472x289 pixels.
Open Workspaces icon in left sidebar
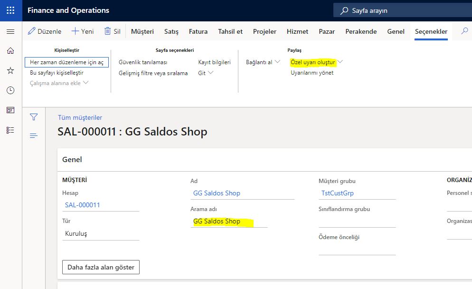pyautogui.click(x=10, y=110)
